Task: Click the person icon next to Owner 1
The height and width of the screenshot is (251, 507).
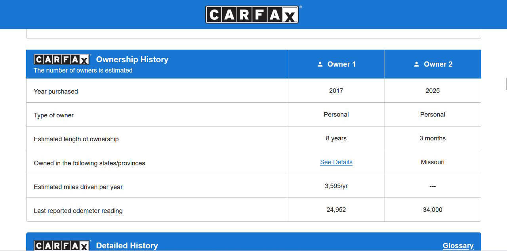Action: tap(320, 64)
